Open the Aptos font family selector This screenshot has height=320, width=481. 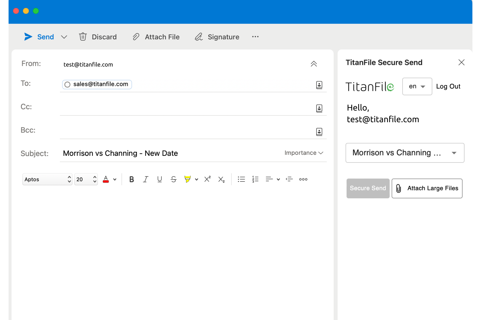coord(47,179)
